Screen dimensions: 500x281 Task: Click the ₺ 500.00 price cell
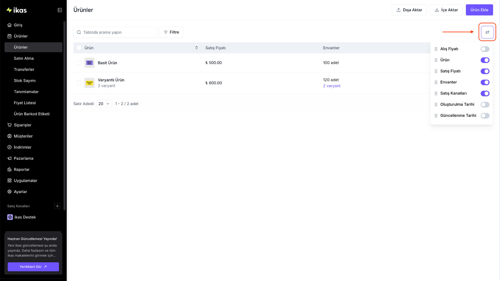[214, 63]
